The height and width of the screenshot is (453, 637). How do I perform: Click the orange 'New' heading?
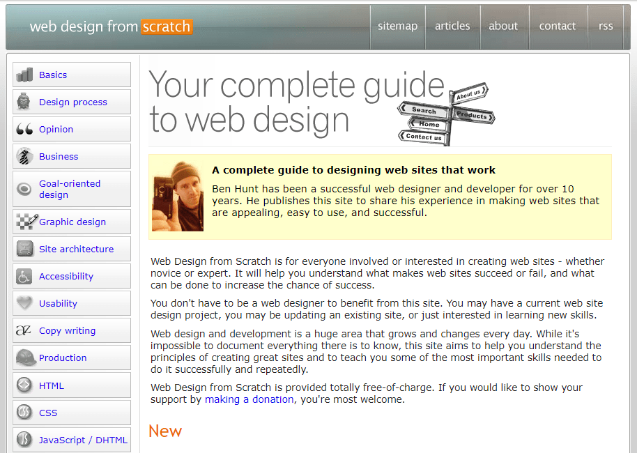(165, 431)
